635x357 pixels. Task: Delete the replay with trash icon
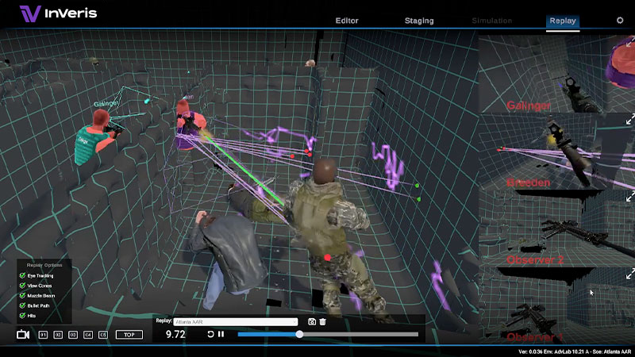tap(323, 321)
